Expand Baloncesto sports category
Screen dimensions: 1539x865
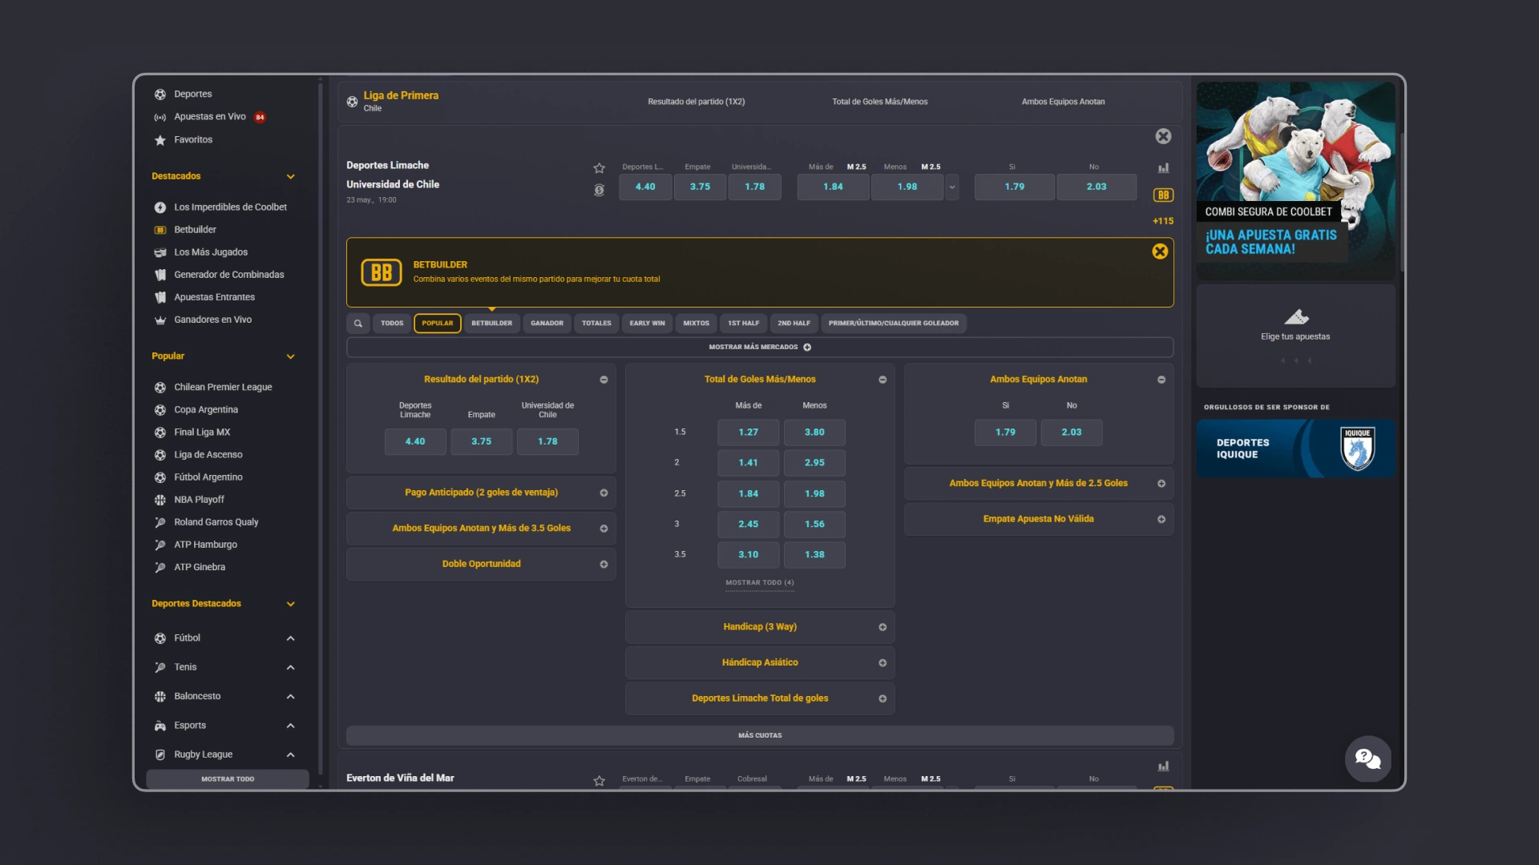[x=290, y=697]
